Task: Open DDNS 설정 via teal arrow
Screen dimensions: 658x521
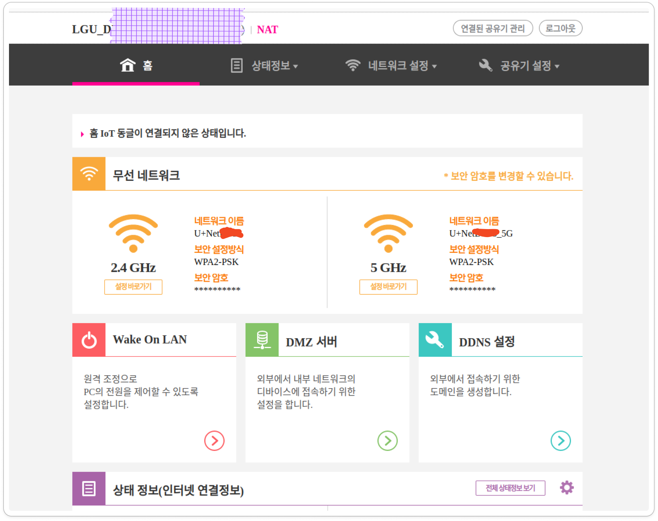Action: click(x=560, y=440)
